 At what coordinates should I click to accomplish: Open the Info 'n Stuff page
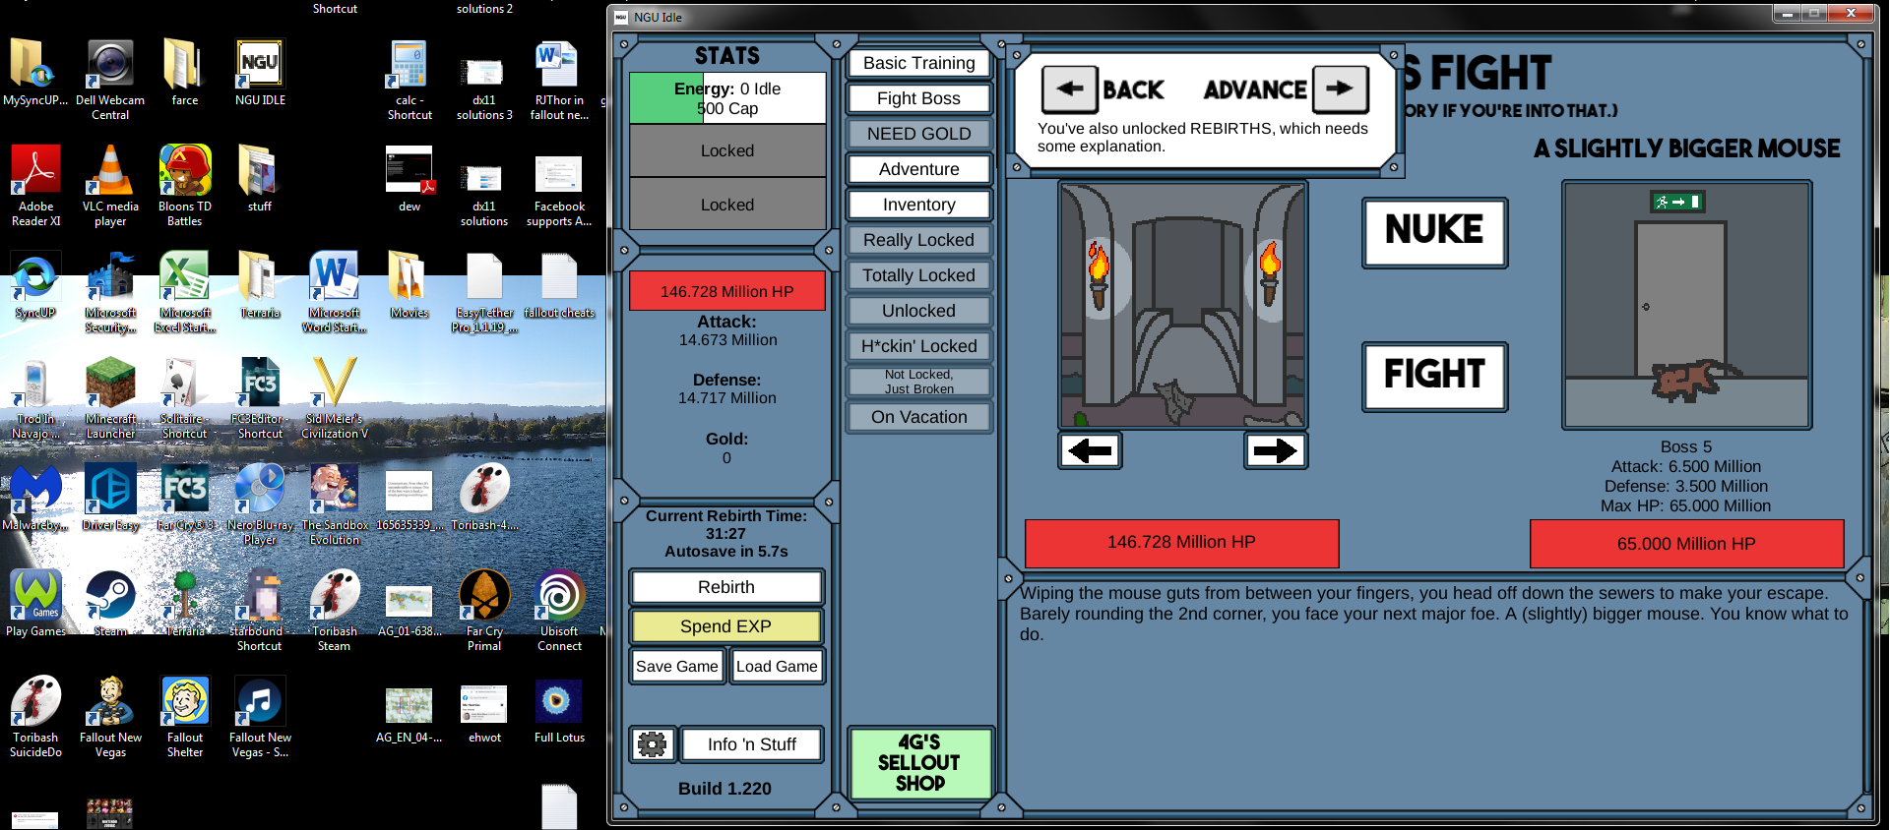751,744
